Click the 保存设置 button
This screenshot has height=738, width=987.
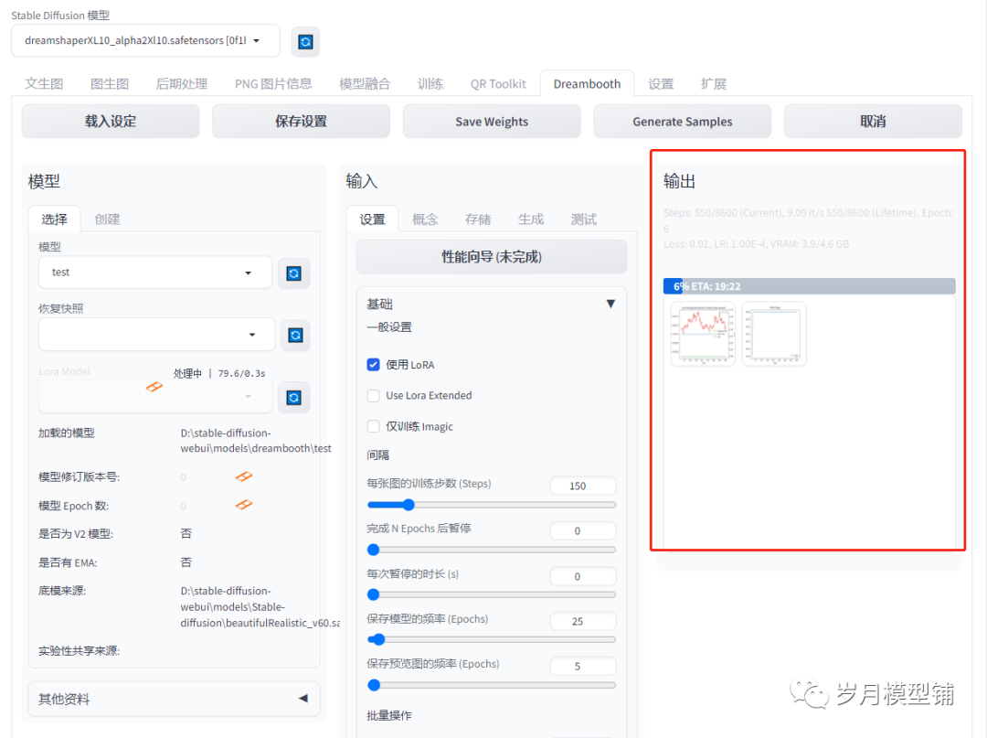click(x=301, y=121)
